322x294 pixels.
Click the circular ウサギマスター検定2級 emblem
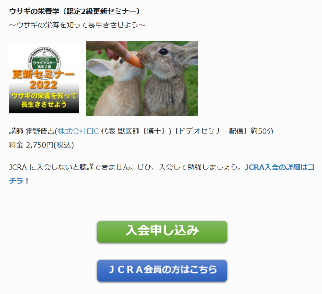tap(44, 60)
